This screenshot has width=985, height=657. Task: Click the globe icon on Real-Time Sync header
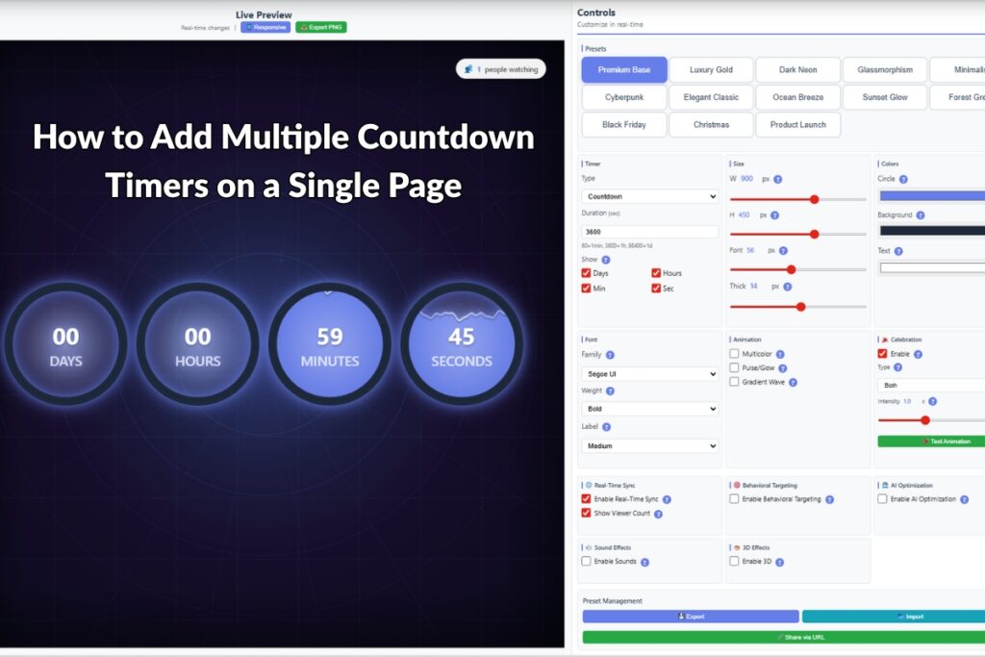(x=589, y=485)
